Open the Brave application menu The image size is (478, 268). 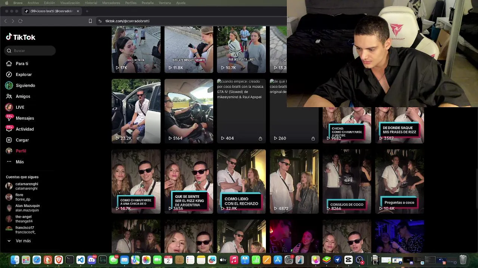click(18, 3)
